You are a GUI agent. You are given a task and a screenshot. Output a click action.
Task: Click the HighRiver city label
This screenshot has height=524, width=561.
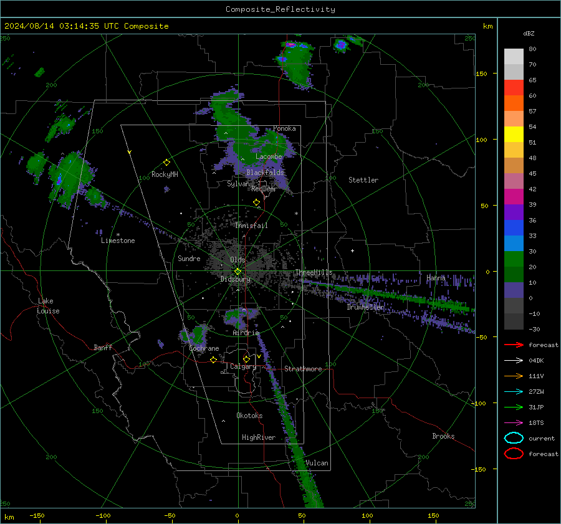[259, 437]
